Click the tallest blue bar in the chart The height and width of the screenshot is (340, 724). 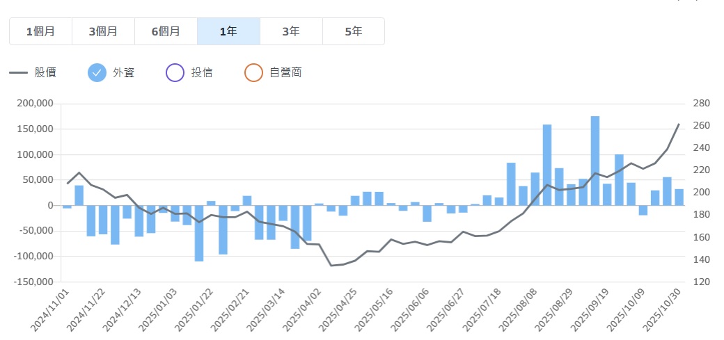(x=595, y=160)
